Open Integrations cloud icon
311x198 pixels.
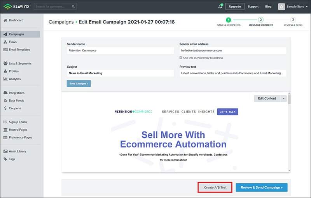(x=5, y=93)
